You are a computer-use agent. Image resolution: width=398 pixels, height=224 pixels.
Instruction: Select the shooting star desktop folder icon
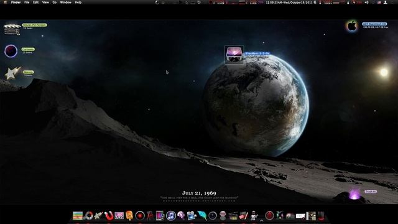click(12, 73)
